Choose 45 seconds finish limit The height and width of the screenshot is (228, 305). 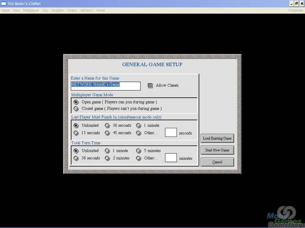tap(107, 133)
